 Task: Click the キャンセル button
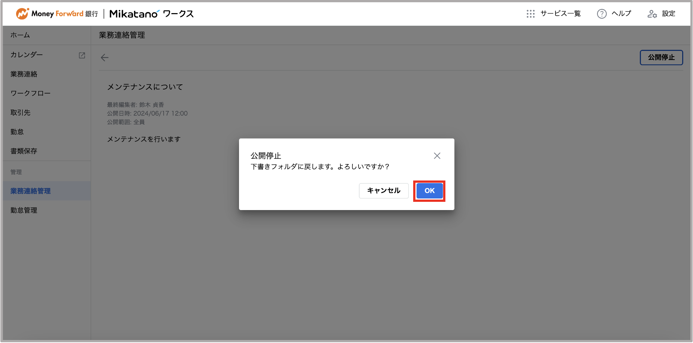[x=384, y=191]
